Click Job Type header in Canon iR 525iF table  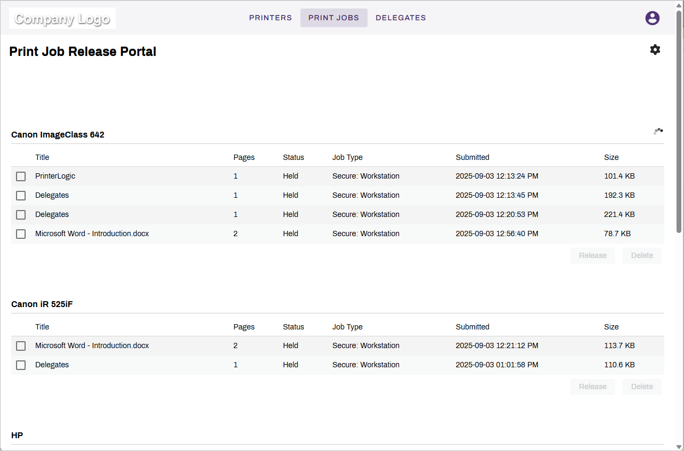pos(347,327)
